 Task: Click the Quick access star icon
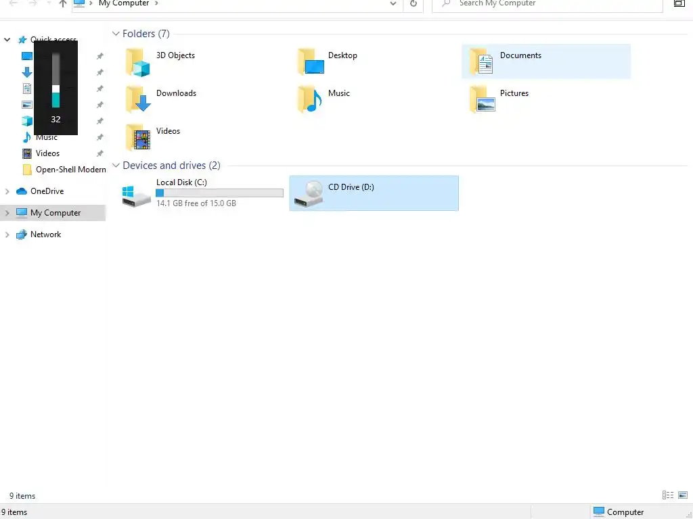pos(22,40)
